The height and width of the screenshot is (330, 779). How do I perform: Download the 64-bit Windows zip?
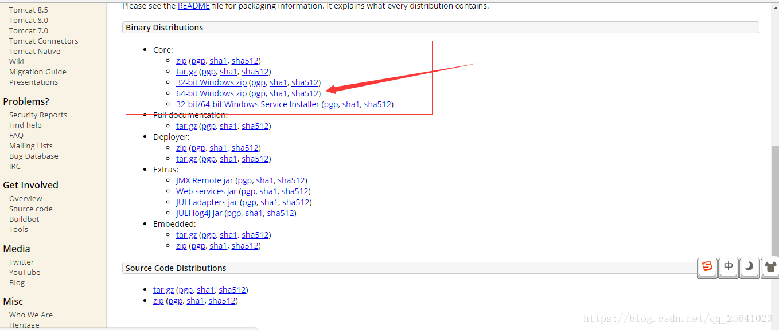click(x=211, y=93)
